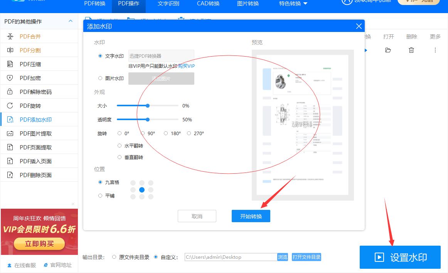This screenshot has width=448, height=273.
Task: Click the PDF旋转 rotate icon
Action: pyautogui.click(x=10, y=106)
